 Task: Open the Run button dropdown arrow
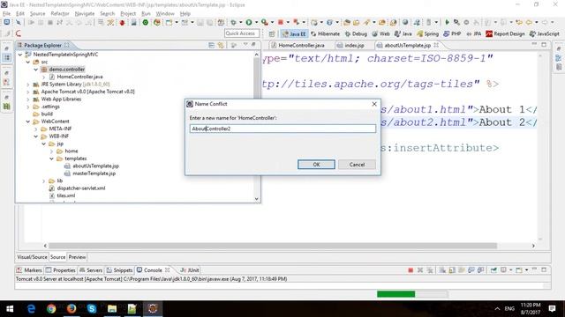pyautogui.click(x=256, y=23)
